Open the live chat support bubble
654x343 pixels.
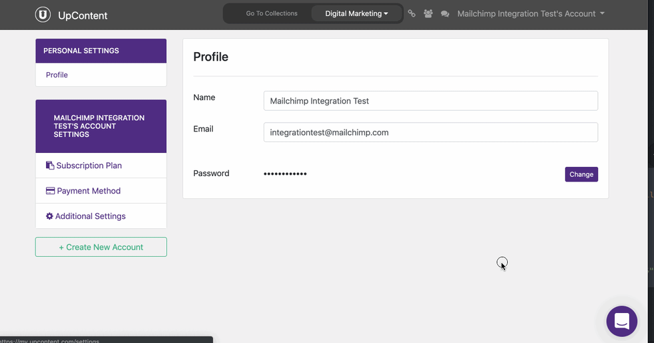coord(621,321)
